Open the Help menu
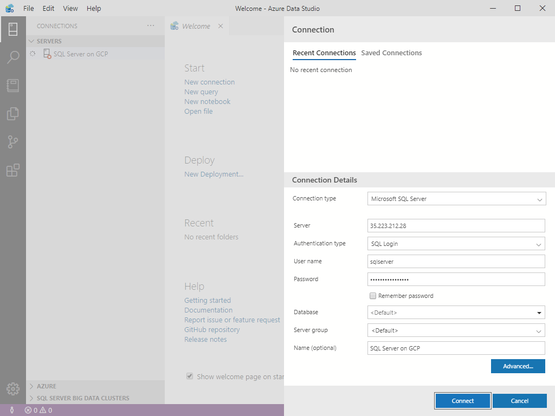This screenshot has height=416, width=555. pyautogui.click(x=94, y=8)
